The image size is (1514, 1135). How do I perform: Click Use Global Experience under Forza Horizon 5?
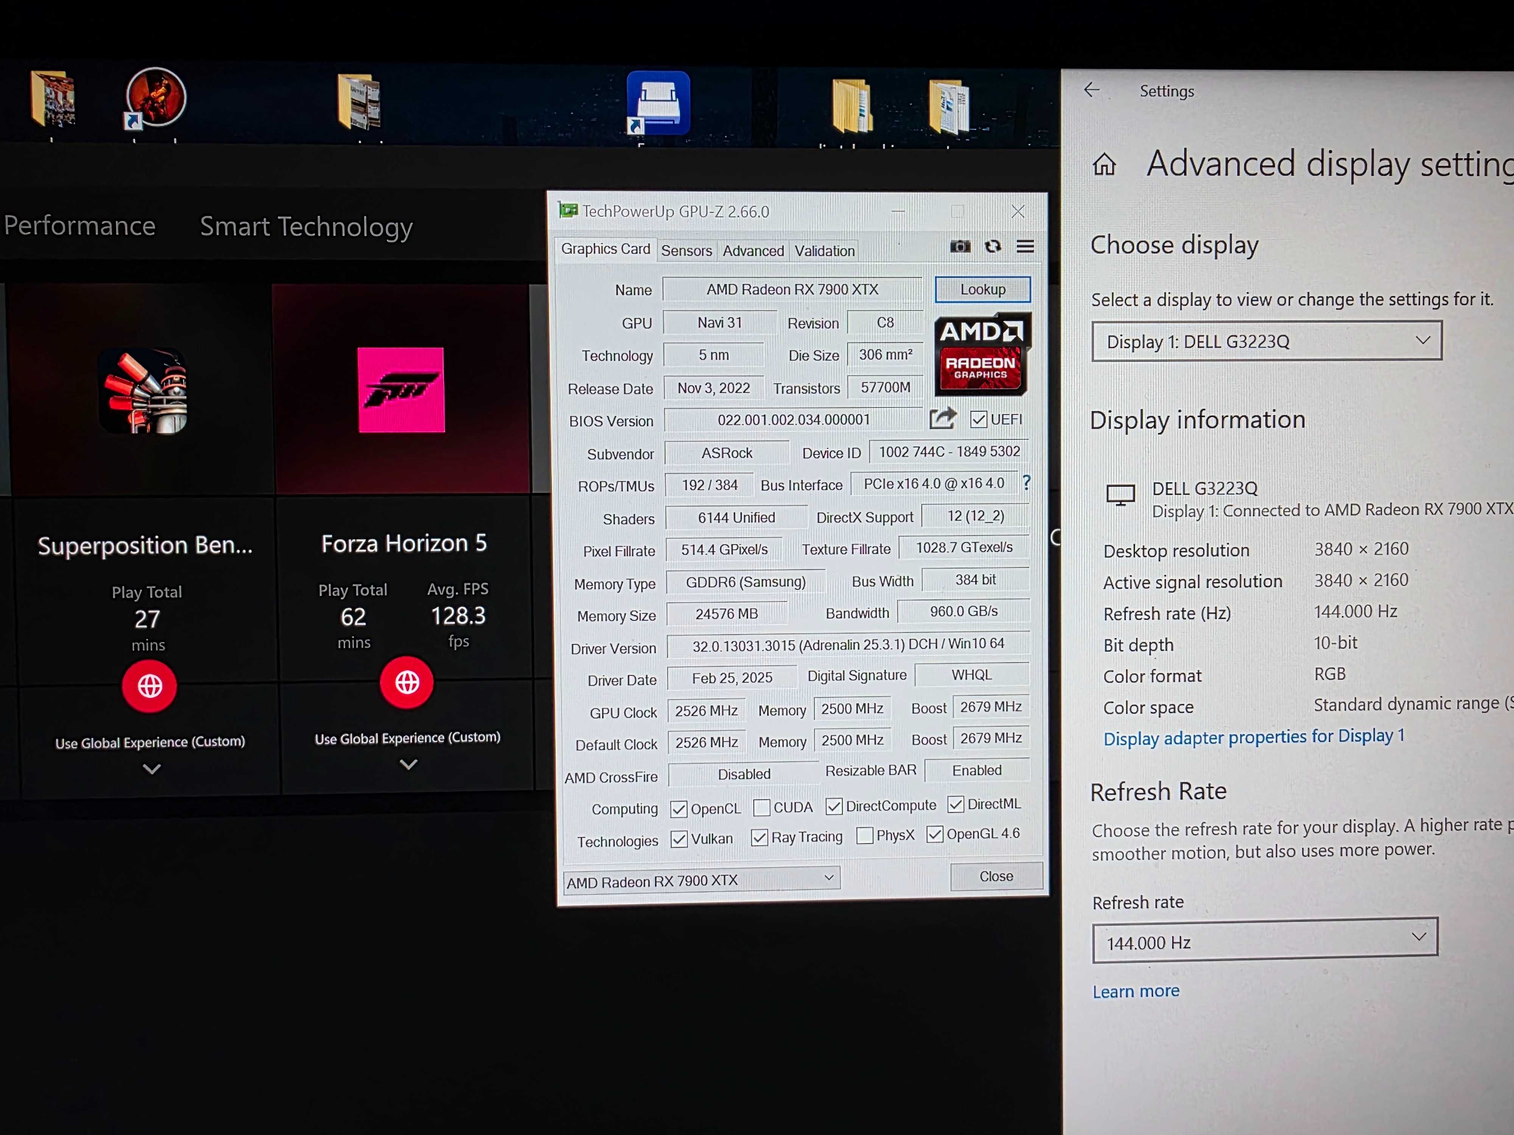[407, 737]
